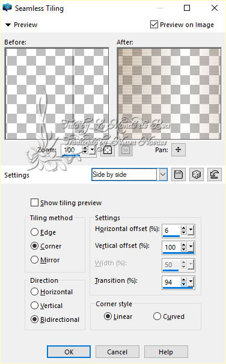Image resolution: width=226 pixels, height=364 pixels.
Task: Choose the Curved corner style
Action: (157, 316)
